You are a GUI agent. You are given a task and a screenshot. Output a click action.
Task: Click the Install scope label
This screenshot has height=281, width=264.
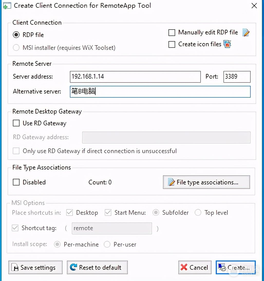pos(30,244)
